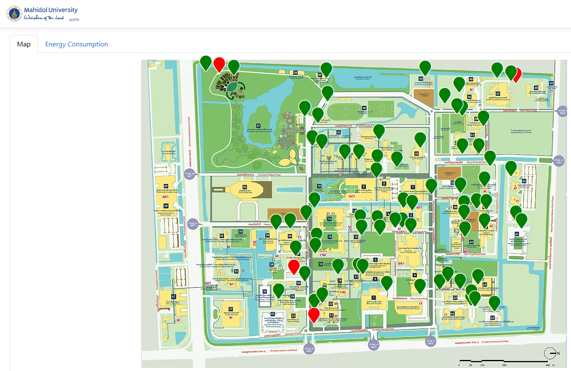Switch to the Energy Consumption tab
Viewport: 571px width, 371px height.
click(76, 44)
